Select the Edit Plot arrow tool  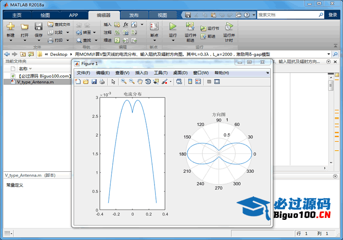113,82
